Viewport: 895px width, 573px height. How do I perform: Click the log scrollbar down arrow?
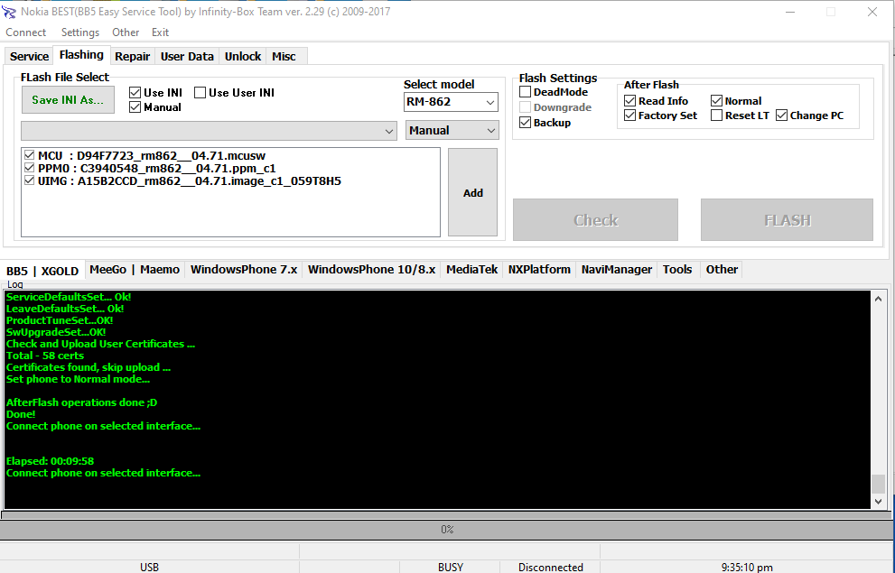[x=879, y=502]
